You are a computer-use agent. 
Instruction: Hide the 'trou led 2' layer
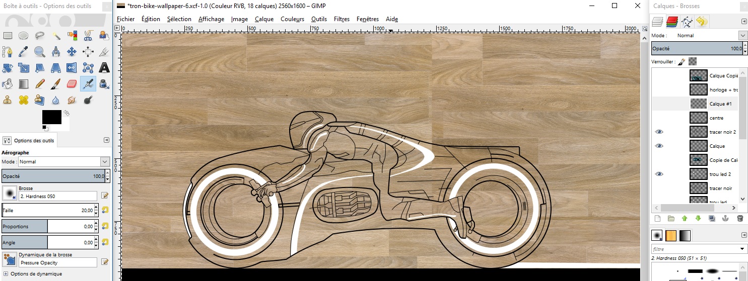tap(659, 174)
